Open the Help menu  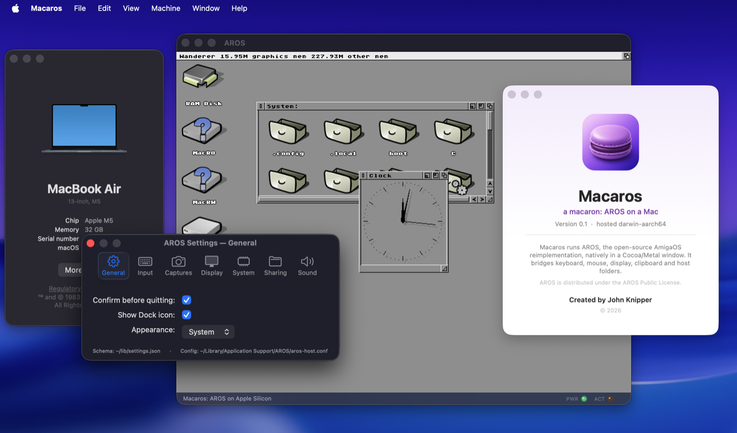click(x=240, y=8)
